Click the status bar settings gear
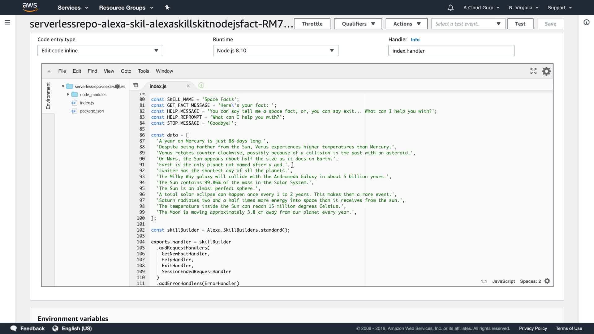The height and width of the screenshot is (334, 594). 547,281
